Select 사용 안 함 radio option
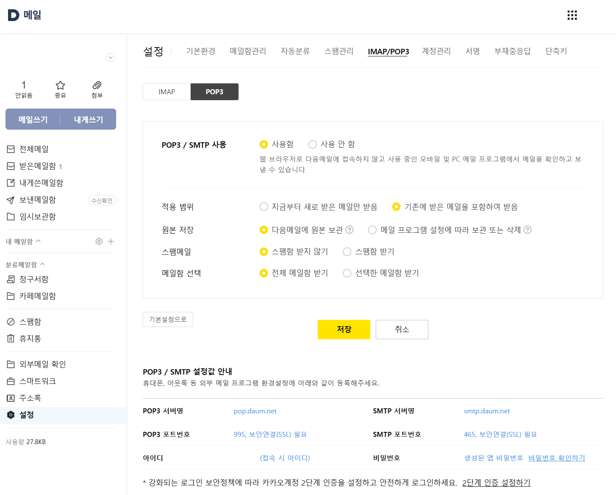Screen dimensions: 616x495 click(x=313, y=144)
